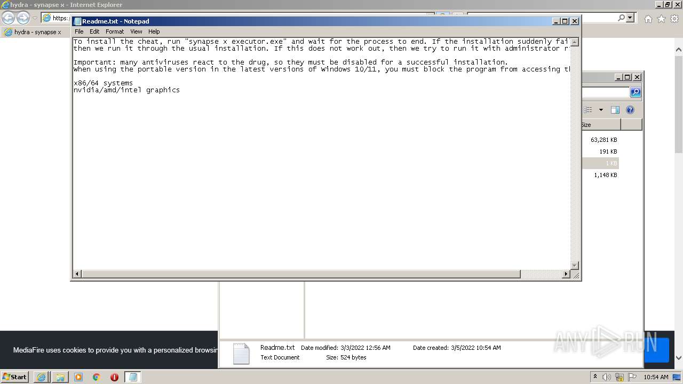Open Help in the Explorer window
This screenshot has width=683, height=384.
(630, 110)
